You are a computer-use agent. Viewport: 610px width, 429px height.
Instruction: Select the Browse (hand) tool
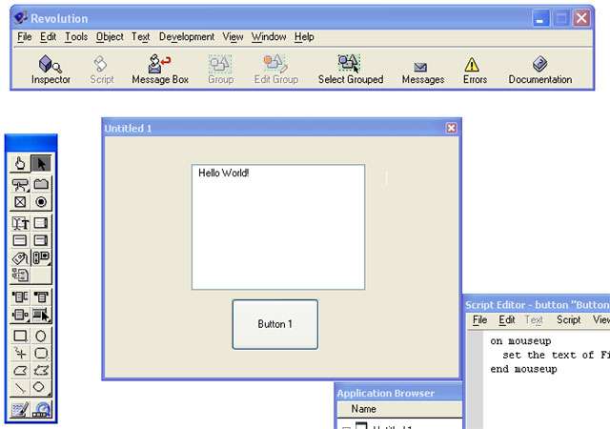pos(20,164)
